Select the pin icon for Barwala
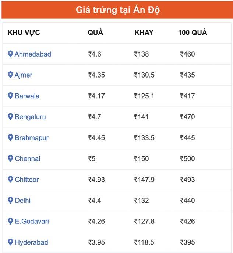The width and height of the screenshot is (233, 253). (x=10, y=96)
